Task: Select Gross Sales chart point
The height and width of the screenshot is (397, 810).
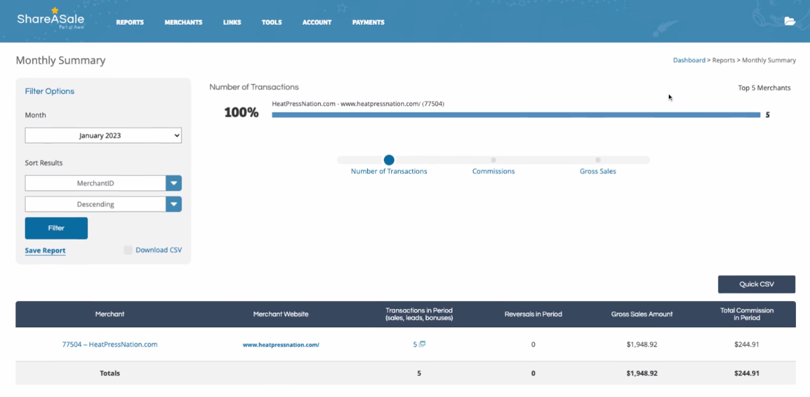Action: 598,160
